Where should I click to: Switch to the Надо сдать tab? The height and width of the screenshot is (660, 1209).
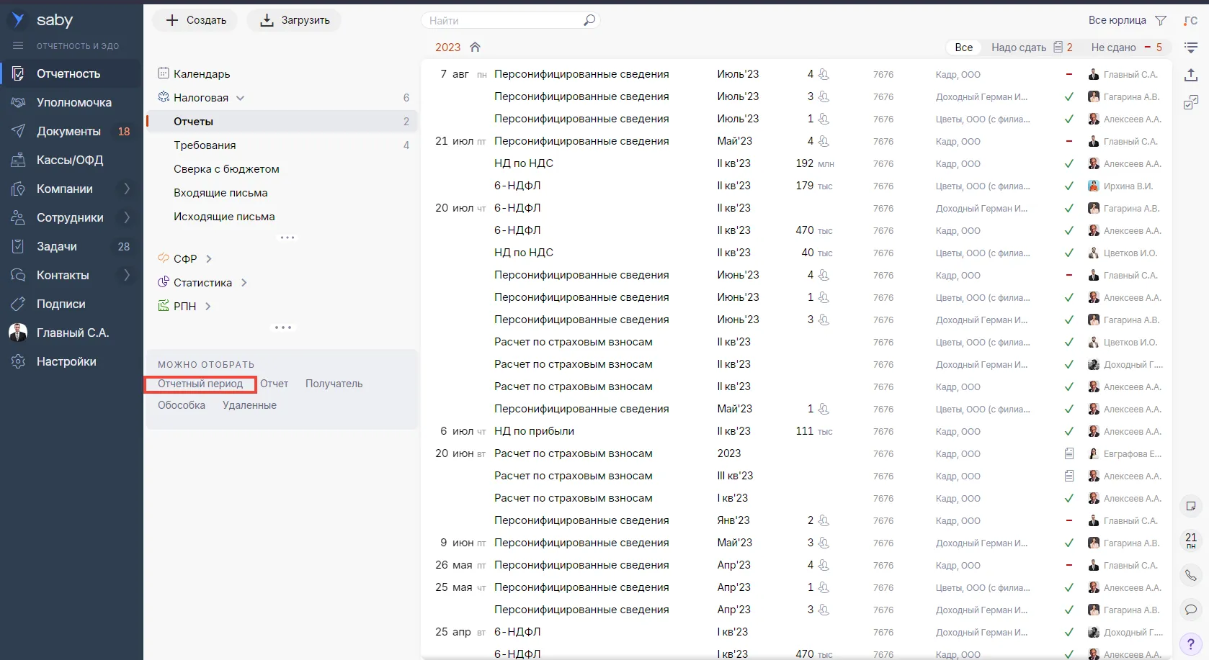click(x=1031, y=48)
